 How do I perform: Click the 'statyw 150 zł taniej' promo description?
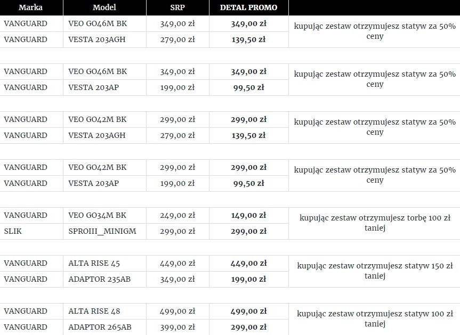click(375, 271)
